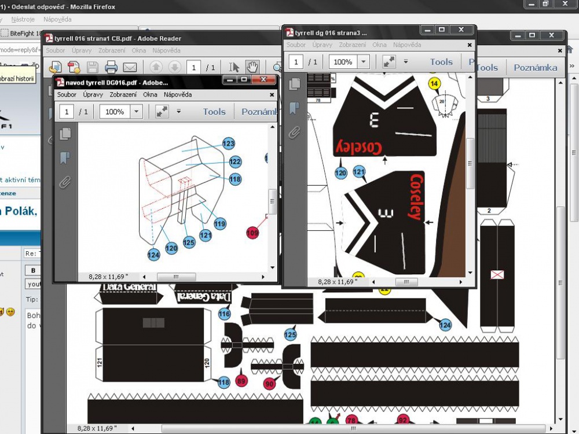The height and width of the screenshot is (434, 579).
Task: Click zoom percentage field in navod tyrrell DG016 window
Action: pos(115,112)
